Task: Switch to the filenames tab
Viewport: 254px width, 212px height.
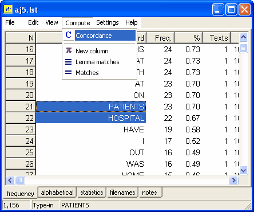Action: [x=122, y=193]
